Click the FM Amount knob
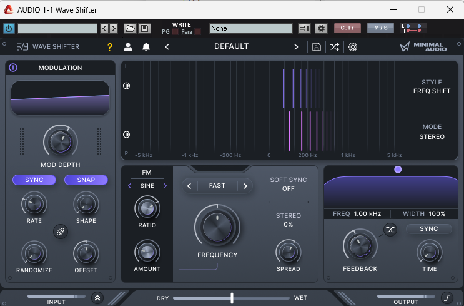 tap(147, 252)
